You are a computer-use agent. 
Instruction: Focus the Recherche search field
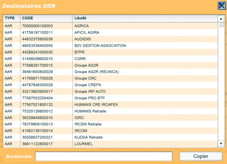coord(104,156)
